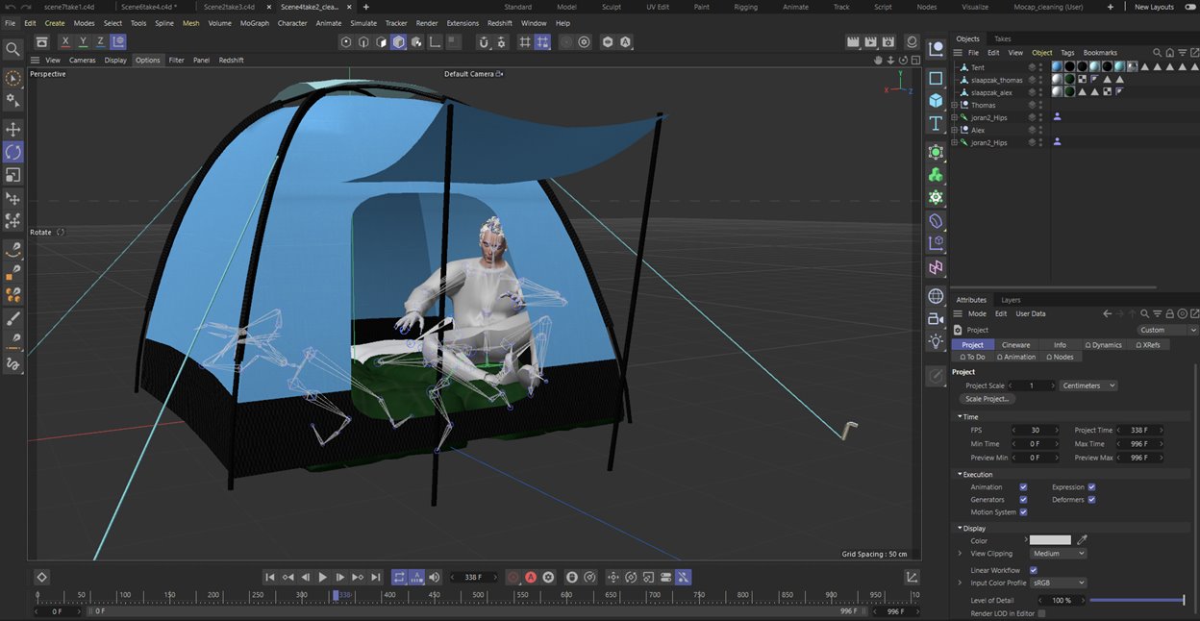Click the search icon in the Objects panel
The image size is (1200, 621).
pyautogui.click(x=1157, y=52)
